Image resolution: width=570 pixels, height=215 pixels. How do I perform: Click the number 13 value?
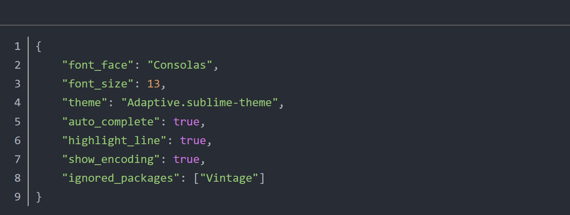point(153,84)
